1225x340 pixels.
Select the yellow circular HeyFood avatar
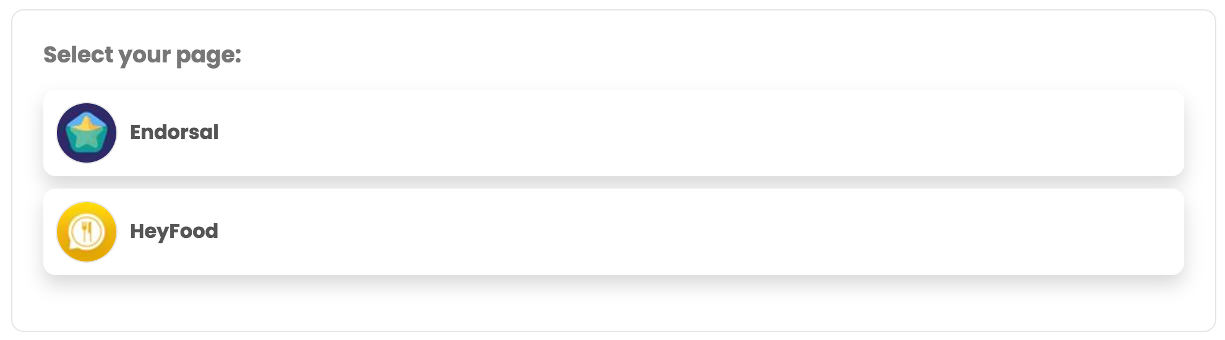coord(87,232)
